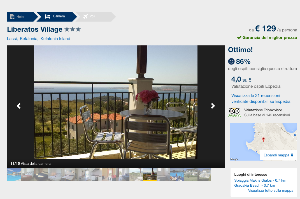Click the bed icon in Camera step

(48, 17)
